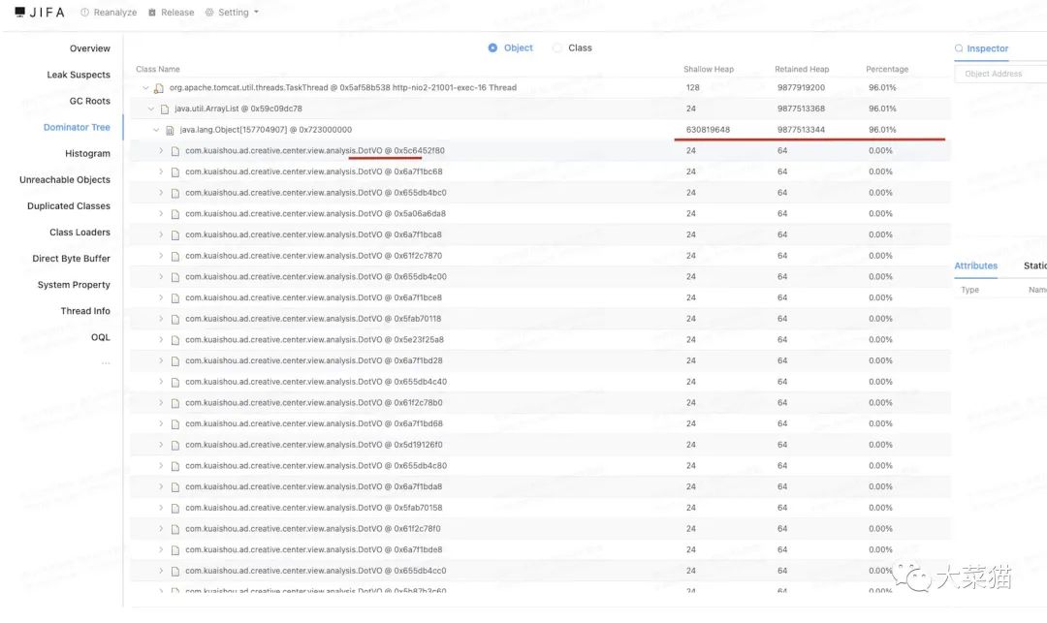This screenshot has height=623, width=1047.
Task: Open Class Loaders view
Action: click(x=80, y=233)
